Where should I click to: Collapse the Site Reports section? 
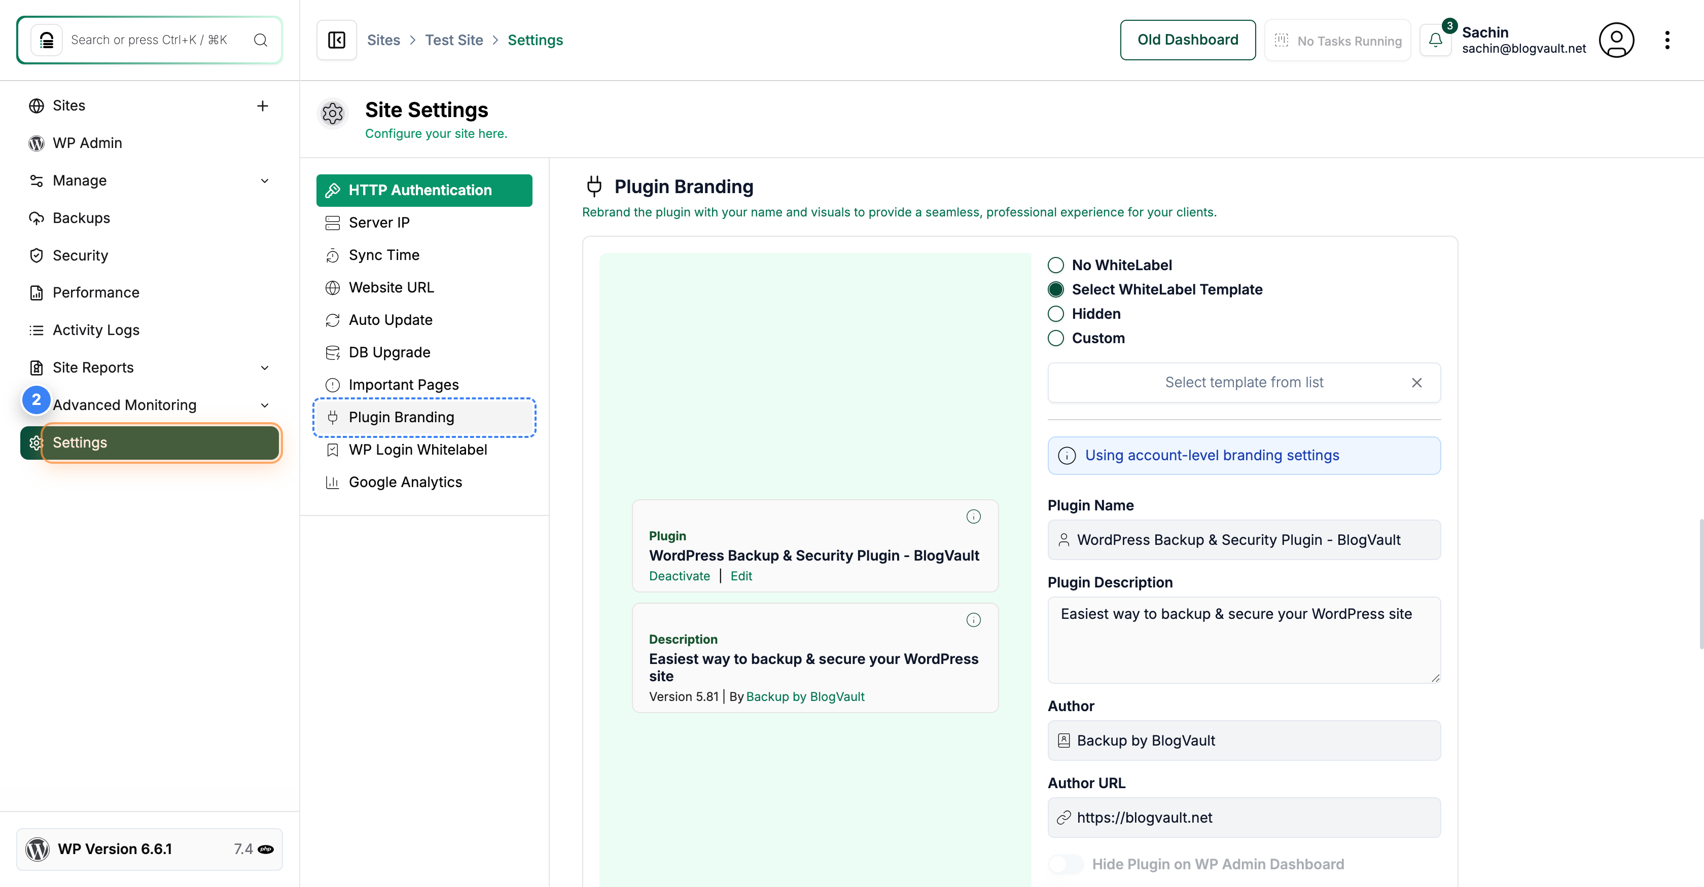coord(265,367)
